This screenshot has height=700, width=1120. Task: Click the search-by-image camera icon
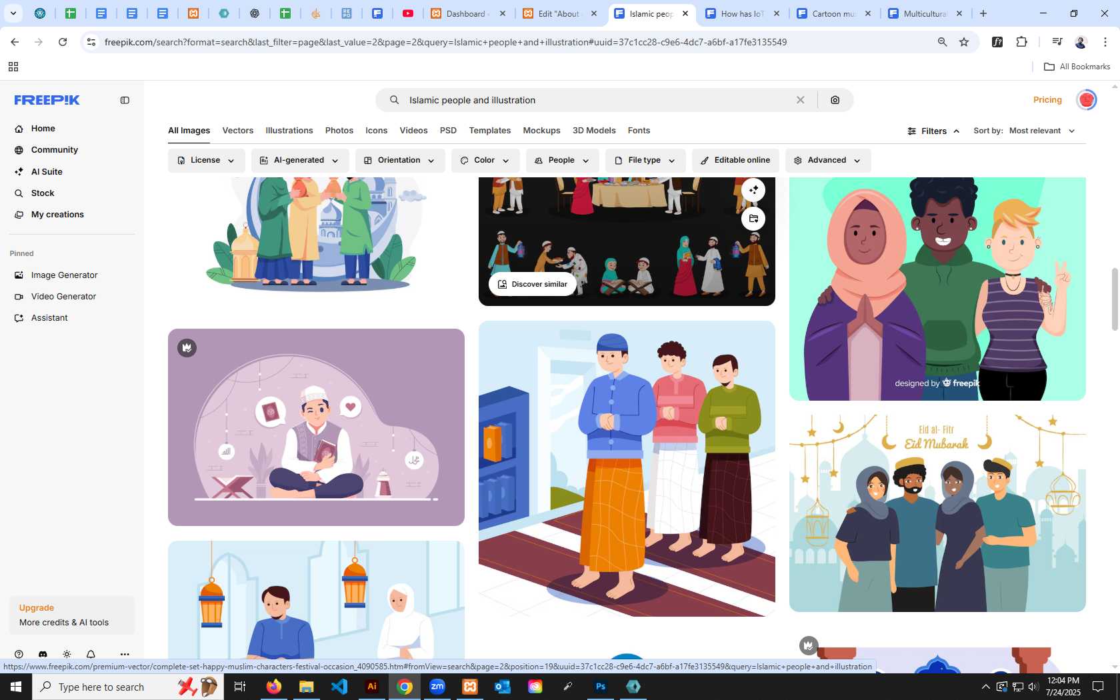point(835,100)
